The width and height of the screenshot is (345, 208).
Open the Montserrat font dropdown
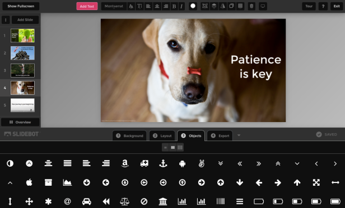(x=114, y=6)
